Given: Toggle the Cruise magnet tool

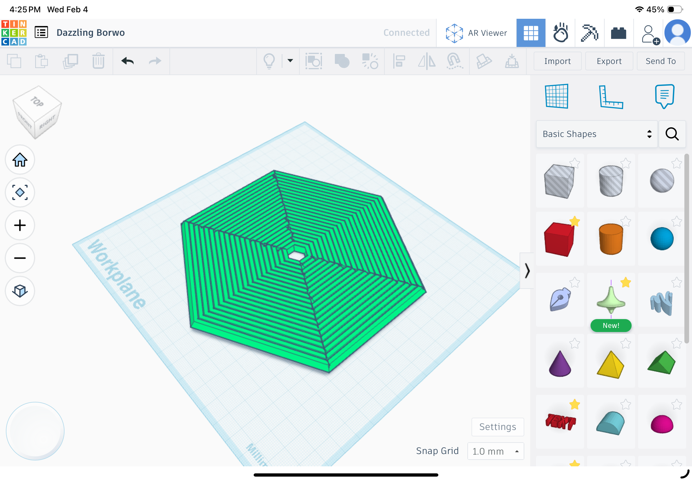Looking at the screenshot, I should point(454,61).
